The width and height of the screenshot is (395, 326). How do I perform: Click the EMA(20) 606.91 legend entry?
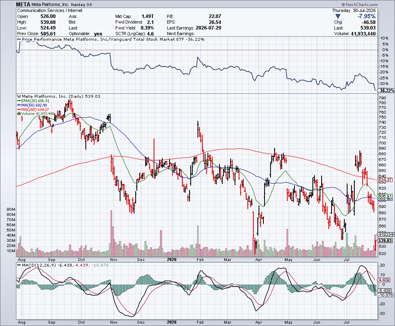click(x=33, y=101)
